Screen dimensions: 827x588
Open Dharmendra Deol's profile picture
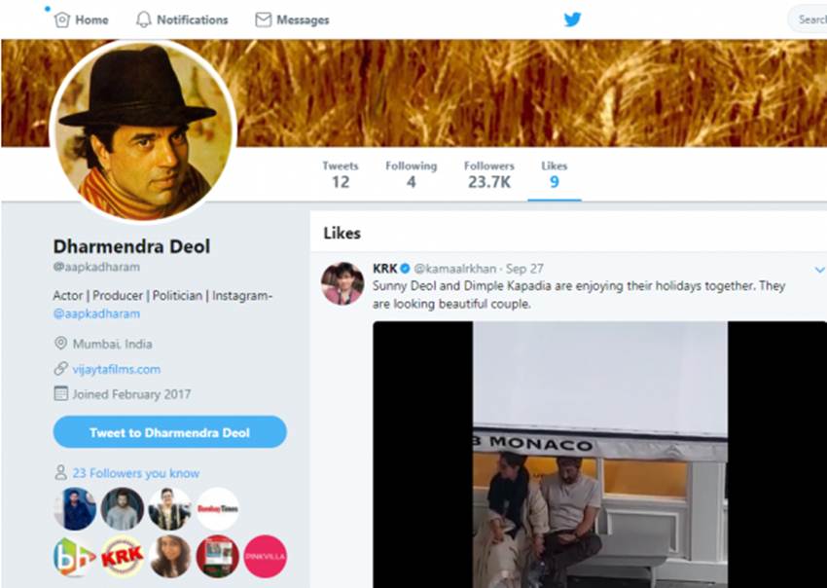click(142, 131)
